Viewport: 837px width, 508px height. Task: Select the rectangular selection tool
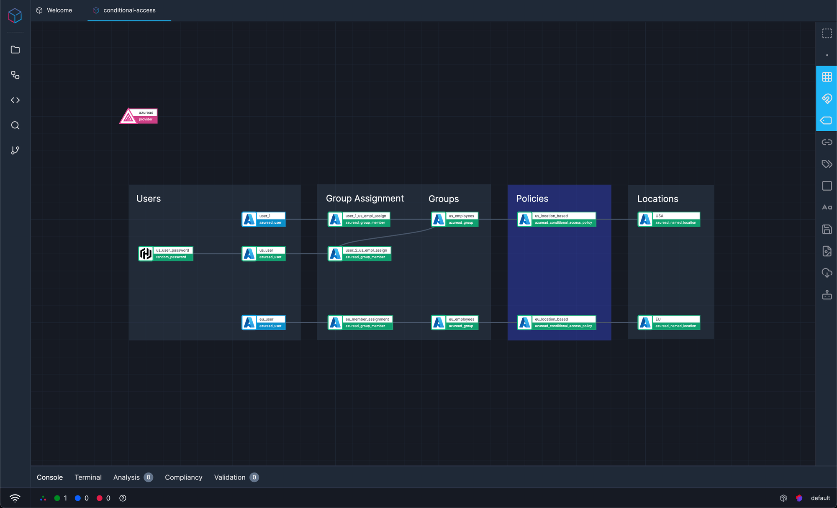point(827,33)
